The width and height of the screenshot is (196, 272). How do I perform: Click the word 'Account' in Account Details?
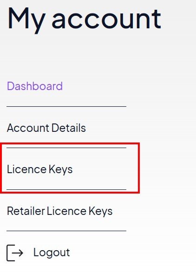28,128
